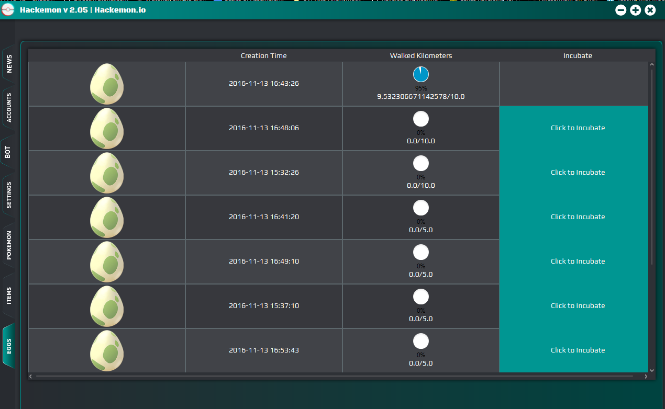Click the egg image created at 16:43:26
Image resolution: width=665 pixels, height=409 pixels.
tap(107, 84)
